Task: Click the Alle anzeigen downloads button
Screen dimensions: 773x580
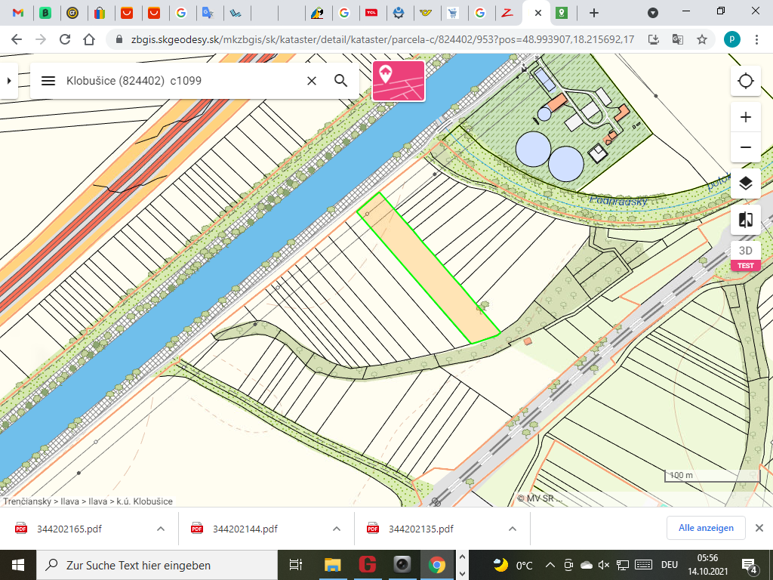Action: (706, 528)
